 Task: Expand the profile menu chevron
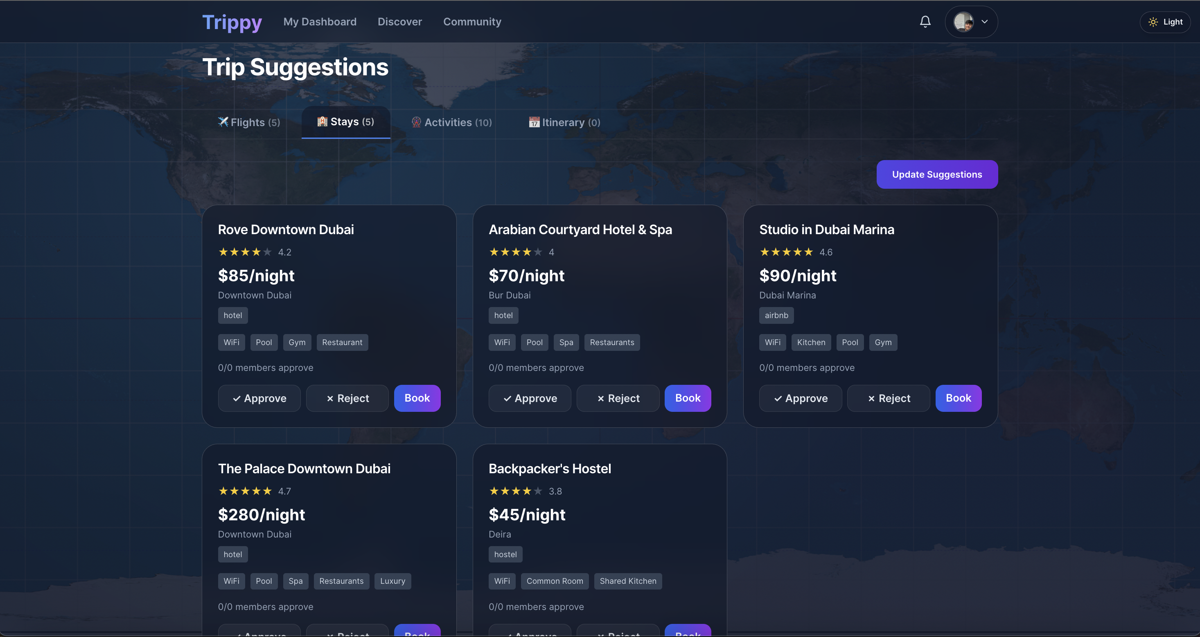[984, 22]
